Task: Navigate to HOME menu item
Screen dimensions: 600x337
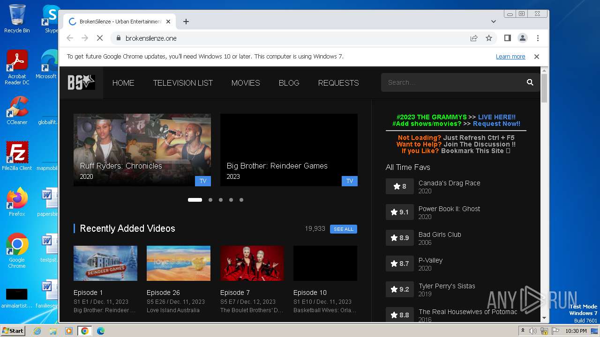Action: (x=123, y=83)
